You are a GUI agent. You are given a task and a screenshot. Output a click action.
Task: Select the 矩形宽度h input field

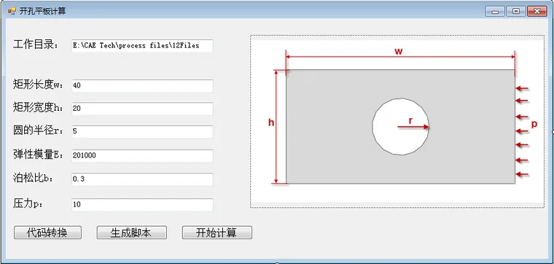pos(142,109)
